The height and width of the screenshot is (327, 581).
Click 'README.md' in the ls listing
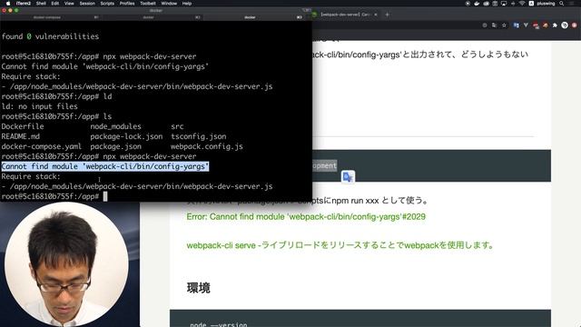tap(20, 136)
